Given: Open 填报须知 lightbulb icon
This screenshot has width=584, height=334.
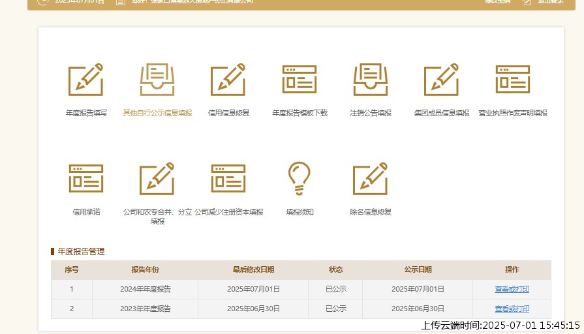Looking at the screenshot, I should pos(300,178).
